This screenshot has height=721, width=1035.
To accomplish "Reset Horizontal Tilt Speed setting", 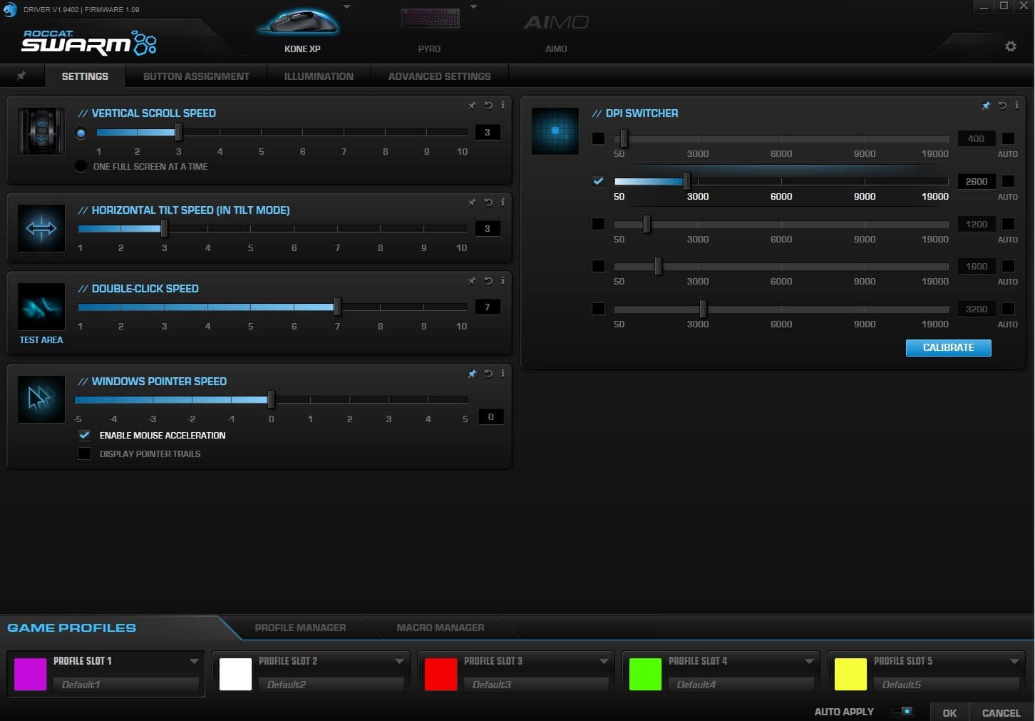I will (488, 202).
